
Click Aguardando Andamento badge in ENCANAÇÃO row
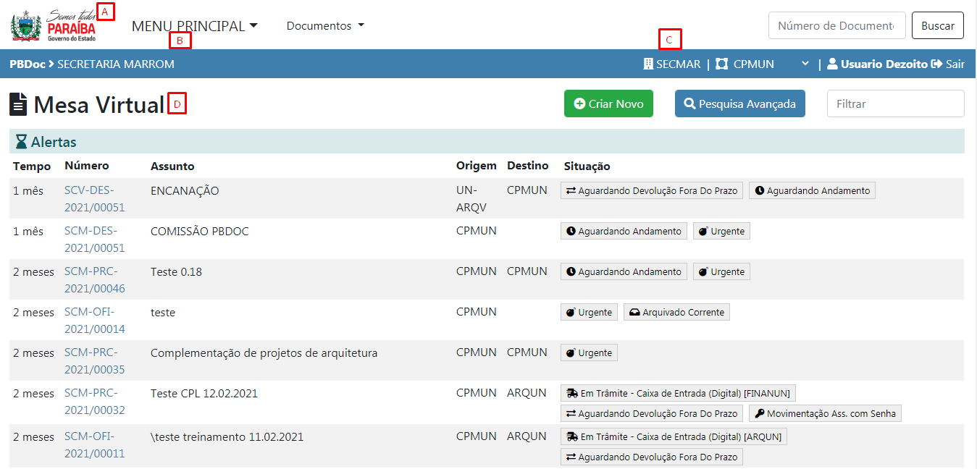[x=812, y=191]
